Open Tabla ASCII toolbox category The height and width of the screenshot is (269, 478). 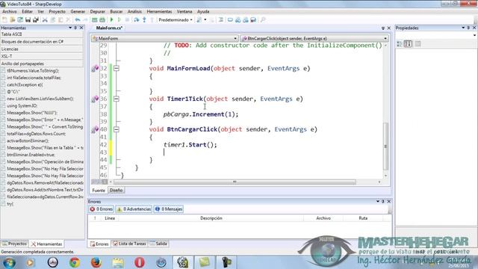pyautogui.click(x=42, y=34)
